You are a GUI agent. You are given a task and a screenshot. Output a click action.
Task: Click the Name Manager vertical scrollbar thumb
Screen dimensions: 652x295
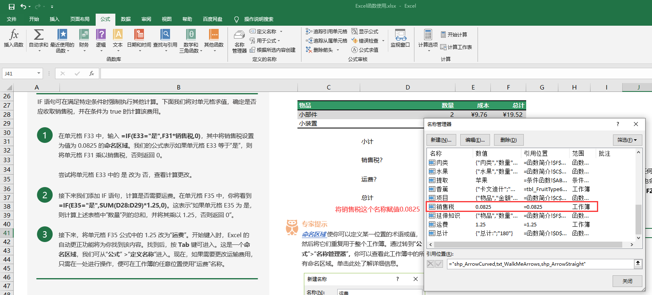pyautogui.click(x=638, y=219)
